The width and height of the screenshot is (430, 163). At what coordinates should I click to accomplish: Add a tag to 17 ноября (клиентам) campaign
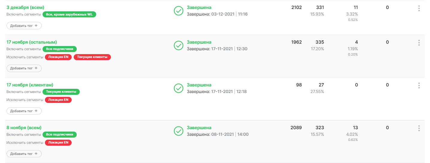click(x=24, y=111)
